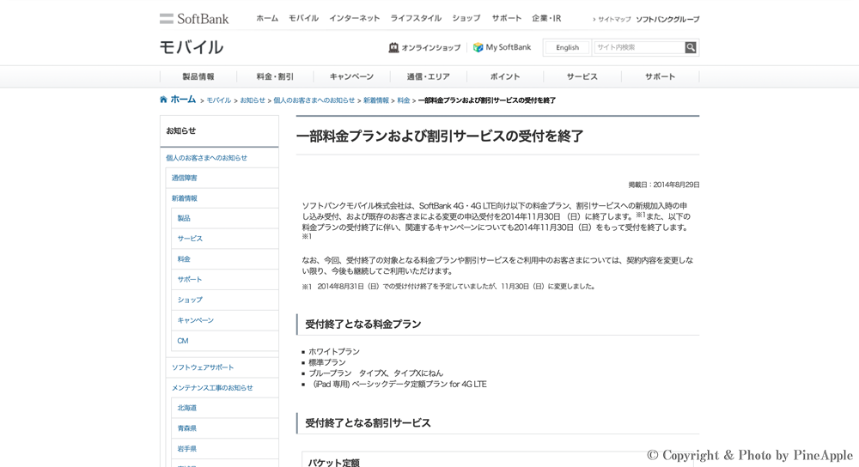Open 青森県 in sidebar
The height and width of the screenshot is (467, 859).
tap(186, 428)
